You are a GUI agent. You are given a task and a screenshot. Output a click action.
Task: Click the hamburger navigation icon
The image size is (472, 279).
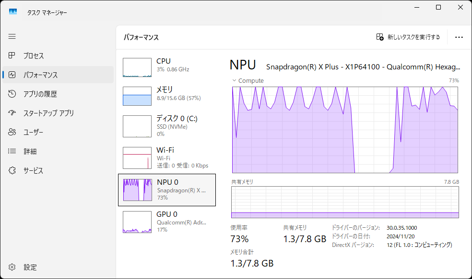point(12,36)
